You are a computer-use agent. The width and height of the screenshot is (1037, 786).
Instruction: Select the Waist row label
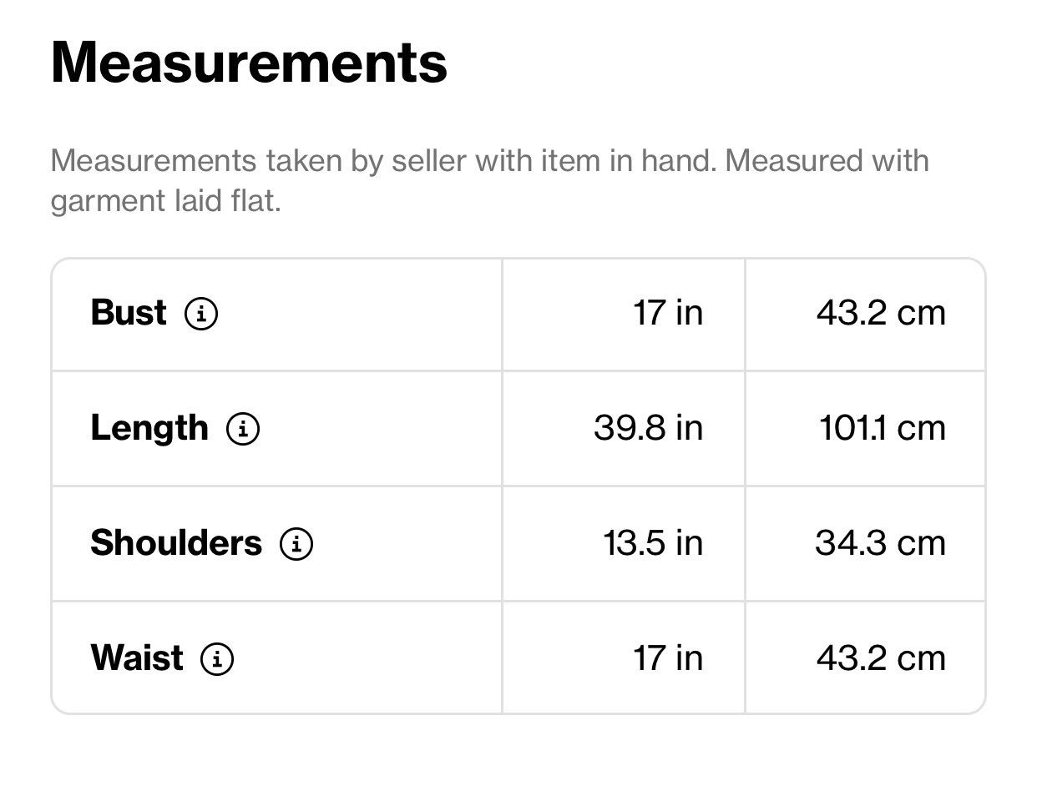point(137,658)
